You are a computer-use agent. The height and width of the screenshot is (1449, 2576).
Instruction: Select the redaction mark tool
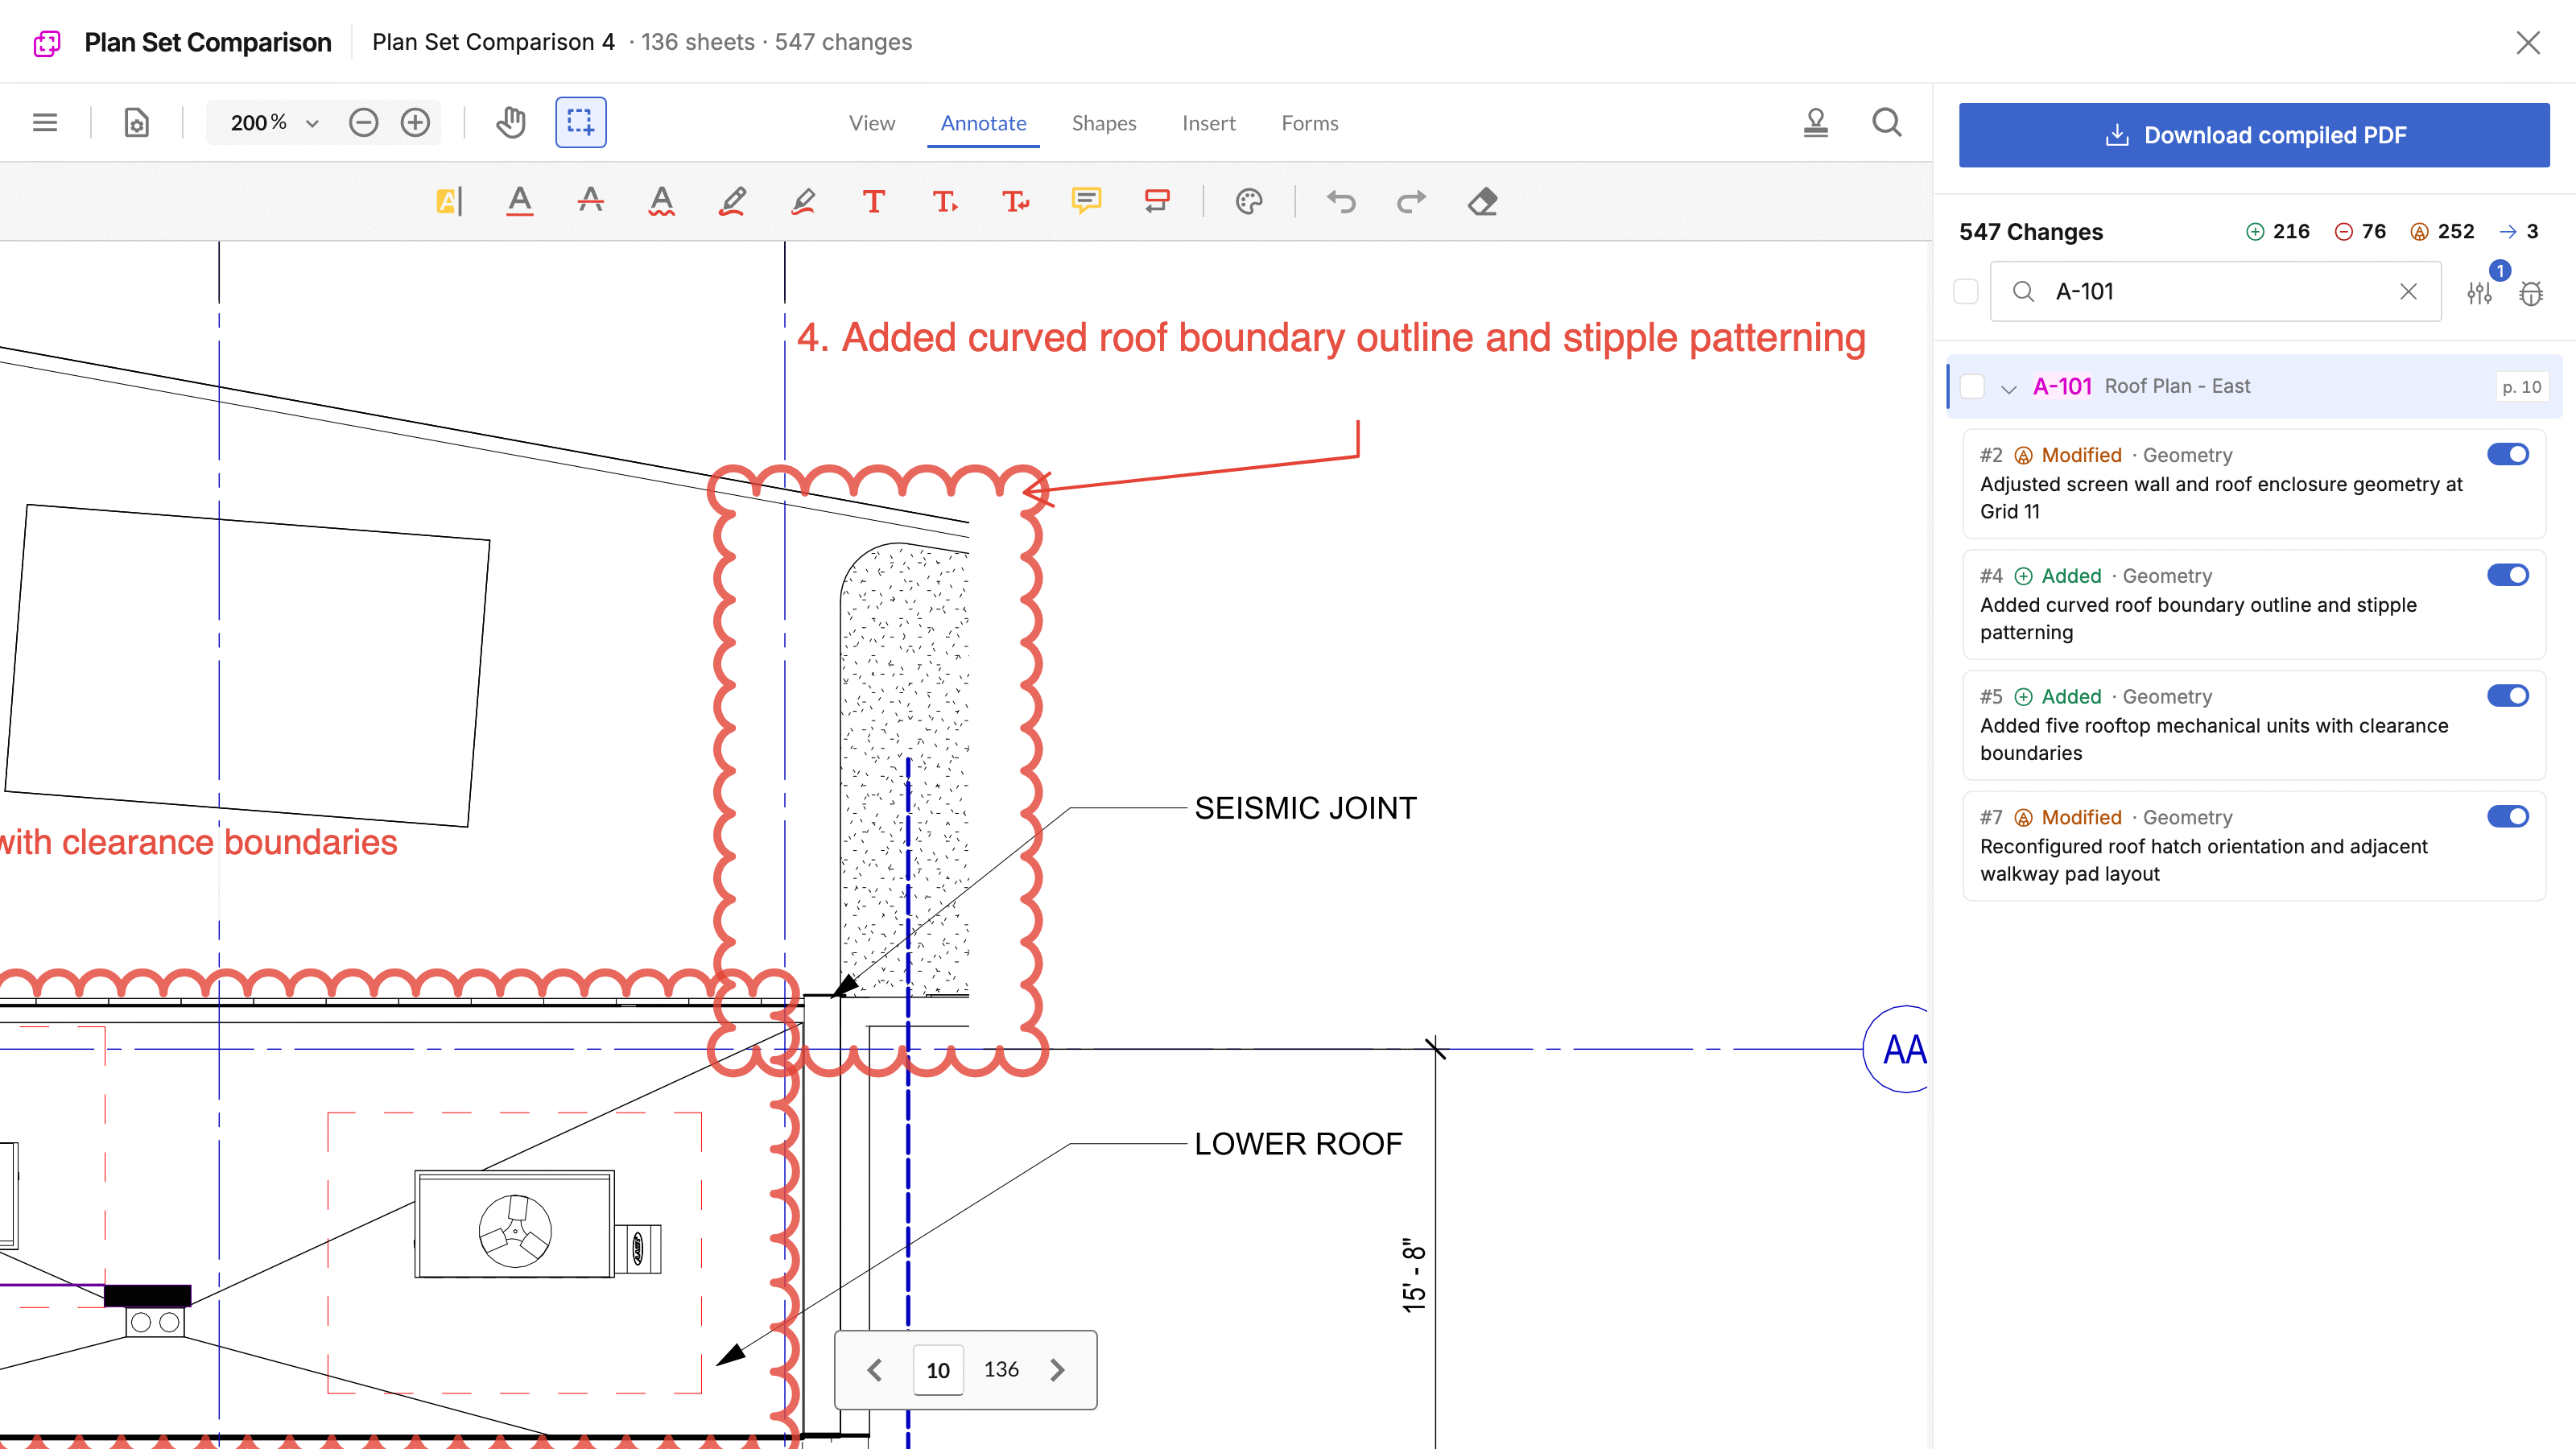pos(1158,201)
